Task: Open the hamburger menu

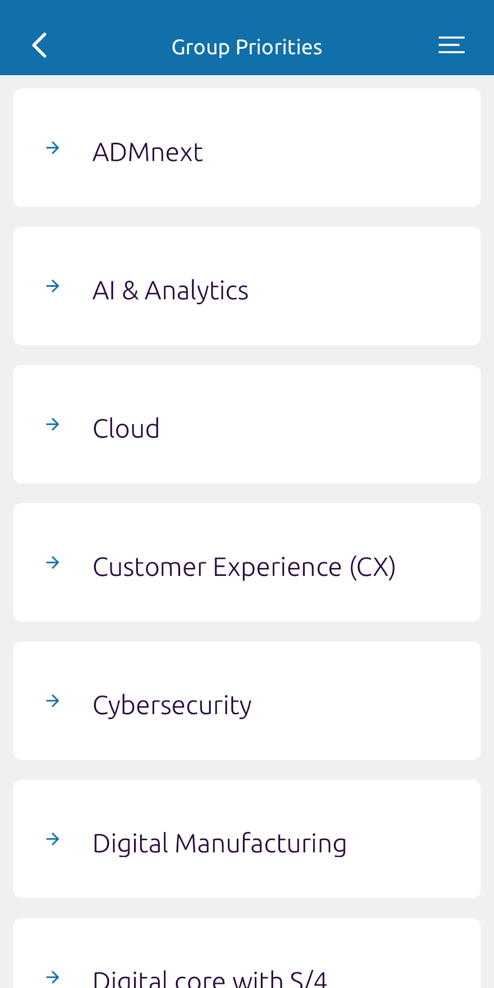Action: click(451, 45)
